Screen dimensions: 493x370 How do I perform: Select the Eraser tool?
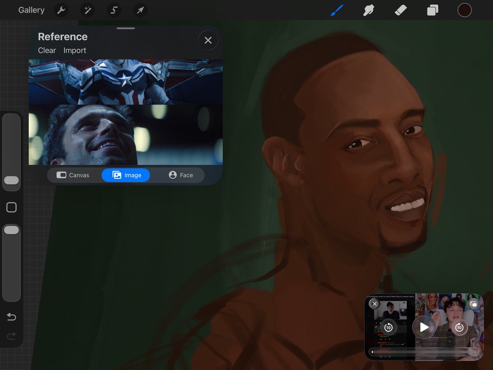tap(400, 10)
